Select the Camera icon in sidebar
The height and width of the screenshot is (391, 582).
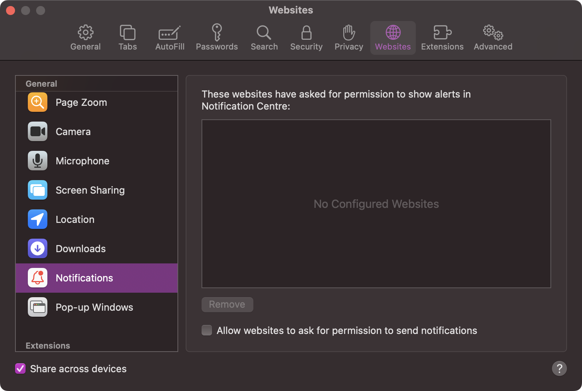(38, 131)
